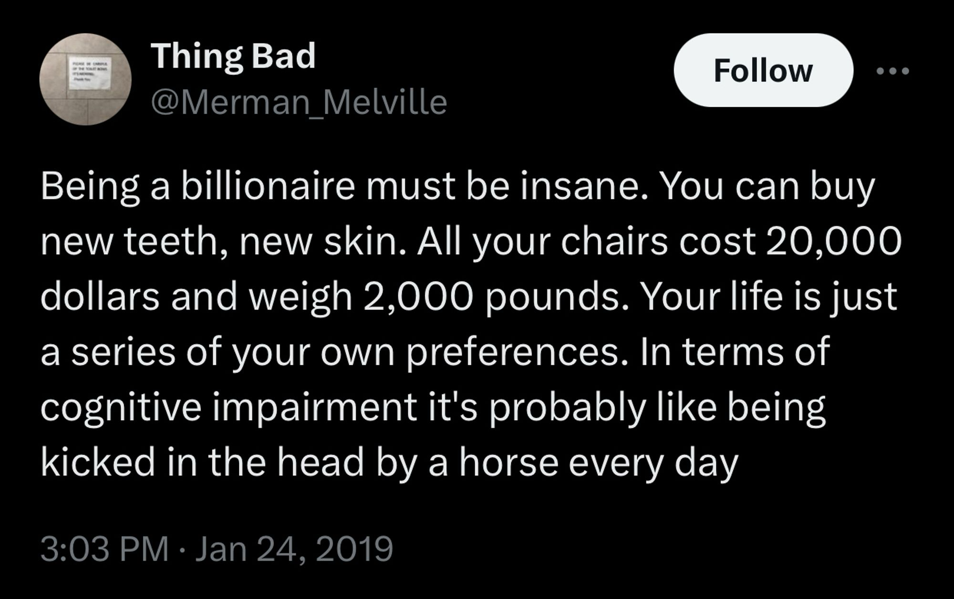954x599 pixels.
Task: Click the display name "Thing Bad"
Action: [x=233, y=56]
